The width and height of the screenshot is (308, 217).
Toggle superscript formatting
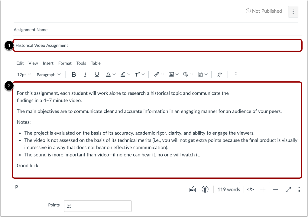pyautogui.click(x=138, y=74)
